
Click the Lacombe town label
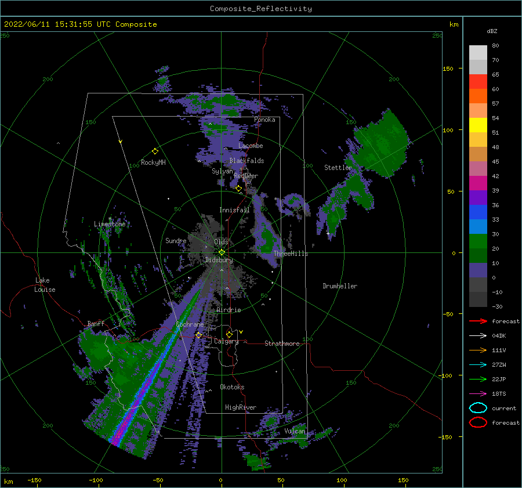pos(251,146)
